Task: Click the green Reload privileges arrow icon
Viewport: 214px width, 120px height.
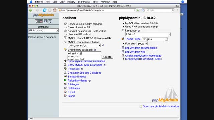Action: click(x=65, y=80)
